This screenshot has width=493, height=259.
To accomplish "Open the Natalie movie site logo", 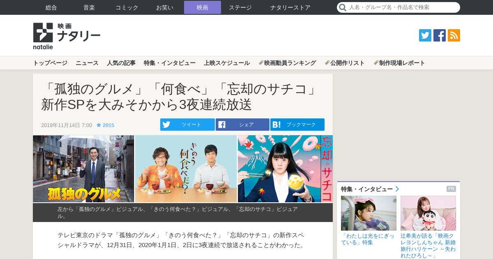I will pyautogui.click(x=67, y=36).
